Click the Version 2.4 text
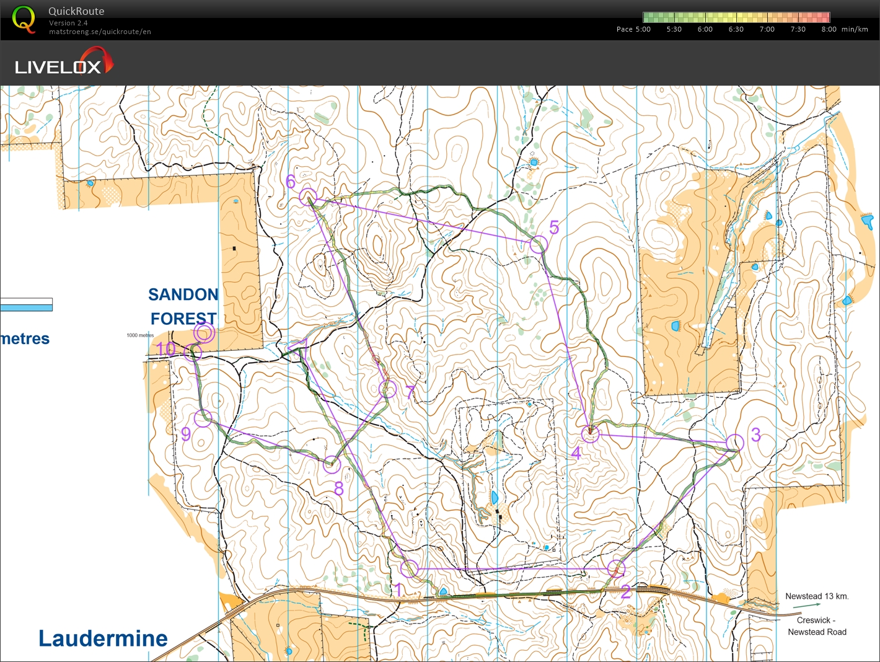 click(x=69, y=23)
